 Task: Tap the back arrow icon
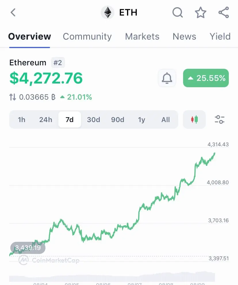(13, 13)
